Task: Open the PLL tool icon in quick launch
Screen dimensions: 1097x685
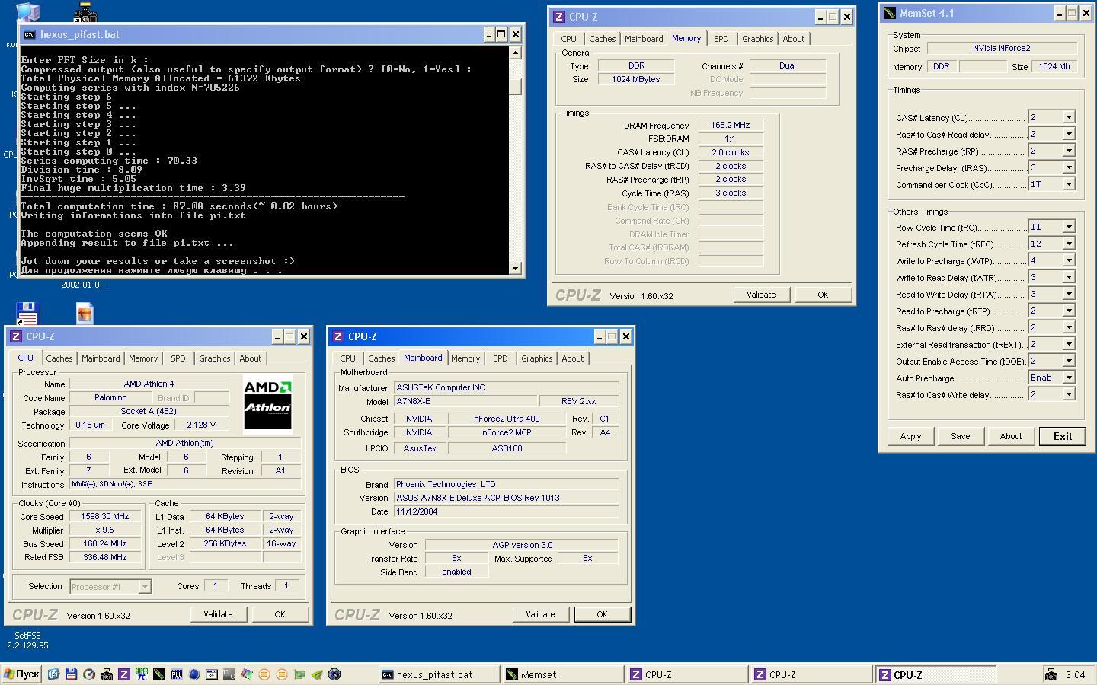Action: coord(177,674)
